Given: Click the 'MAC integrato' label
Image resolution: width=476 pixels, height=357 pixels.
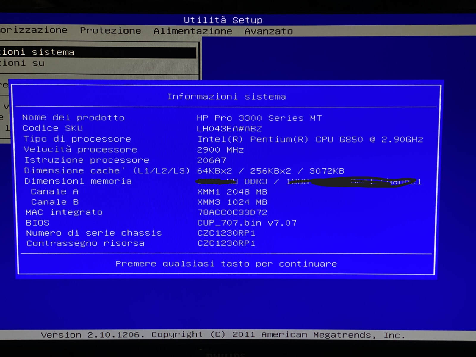Looking at the screenshot, I should point(64,212).
